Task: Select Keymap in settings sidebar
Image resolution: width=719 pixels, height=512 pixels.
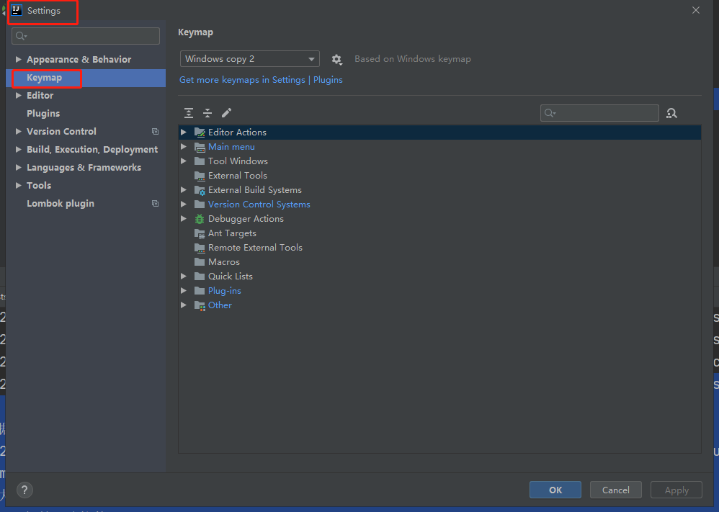Action: click(45, 77)
